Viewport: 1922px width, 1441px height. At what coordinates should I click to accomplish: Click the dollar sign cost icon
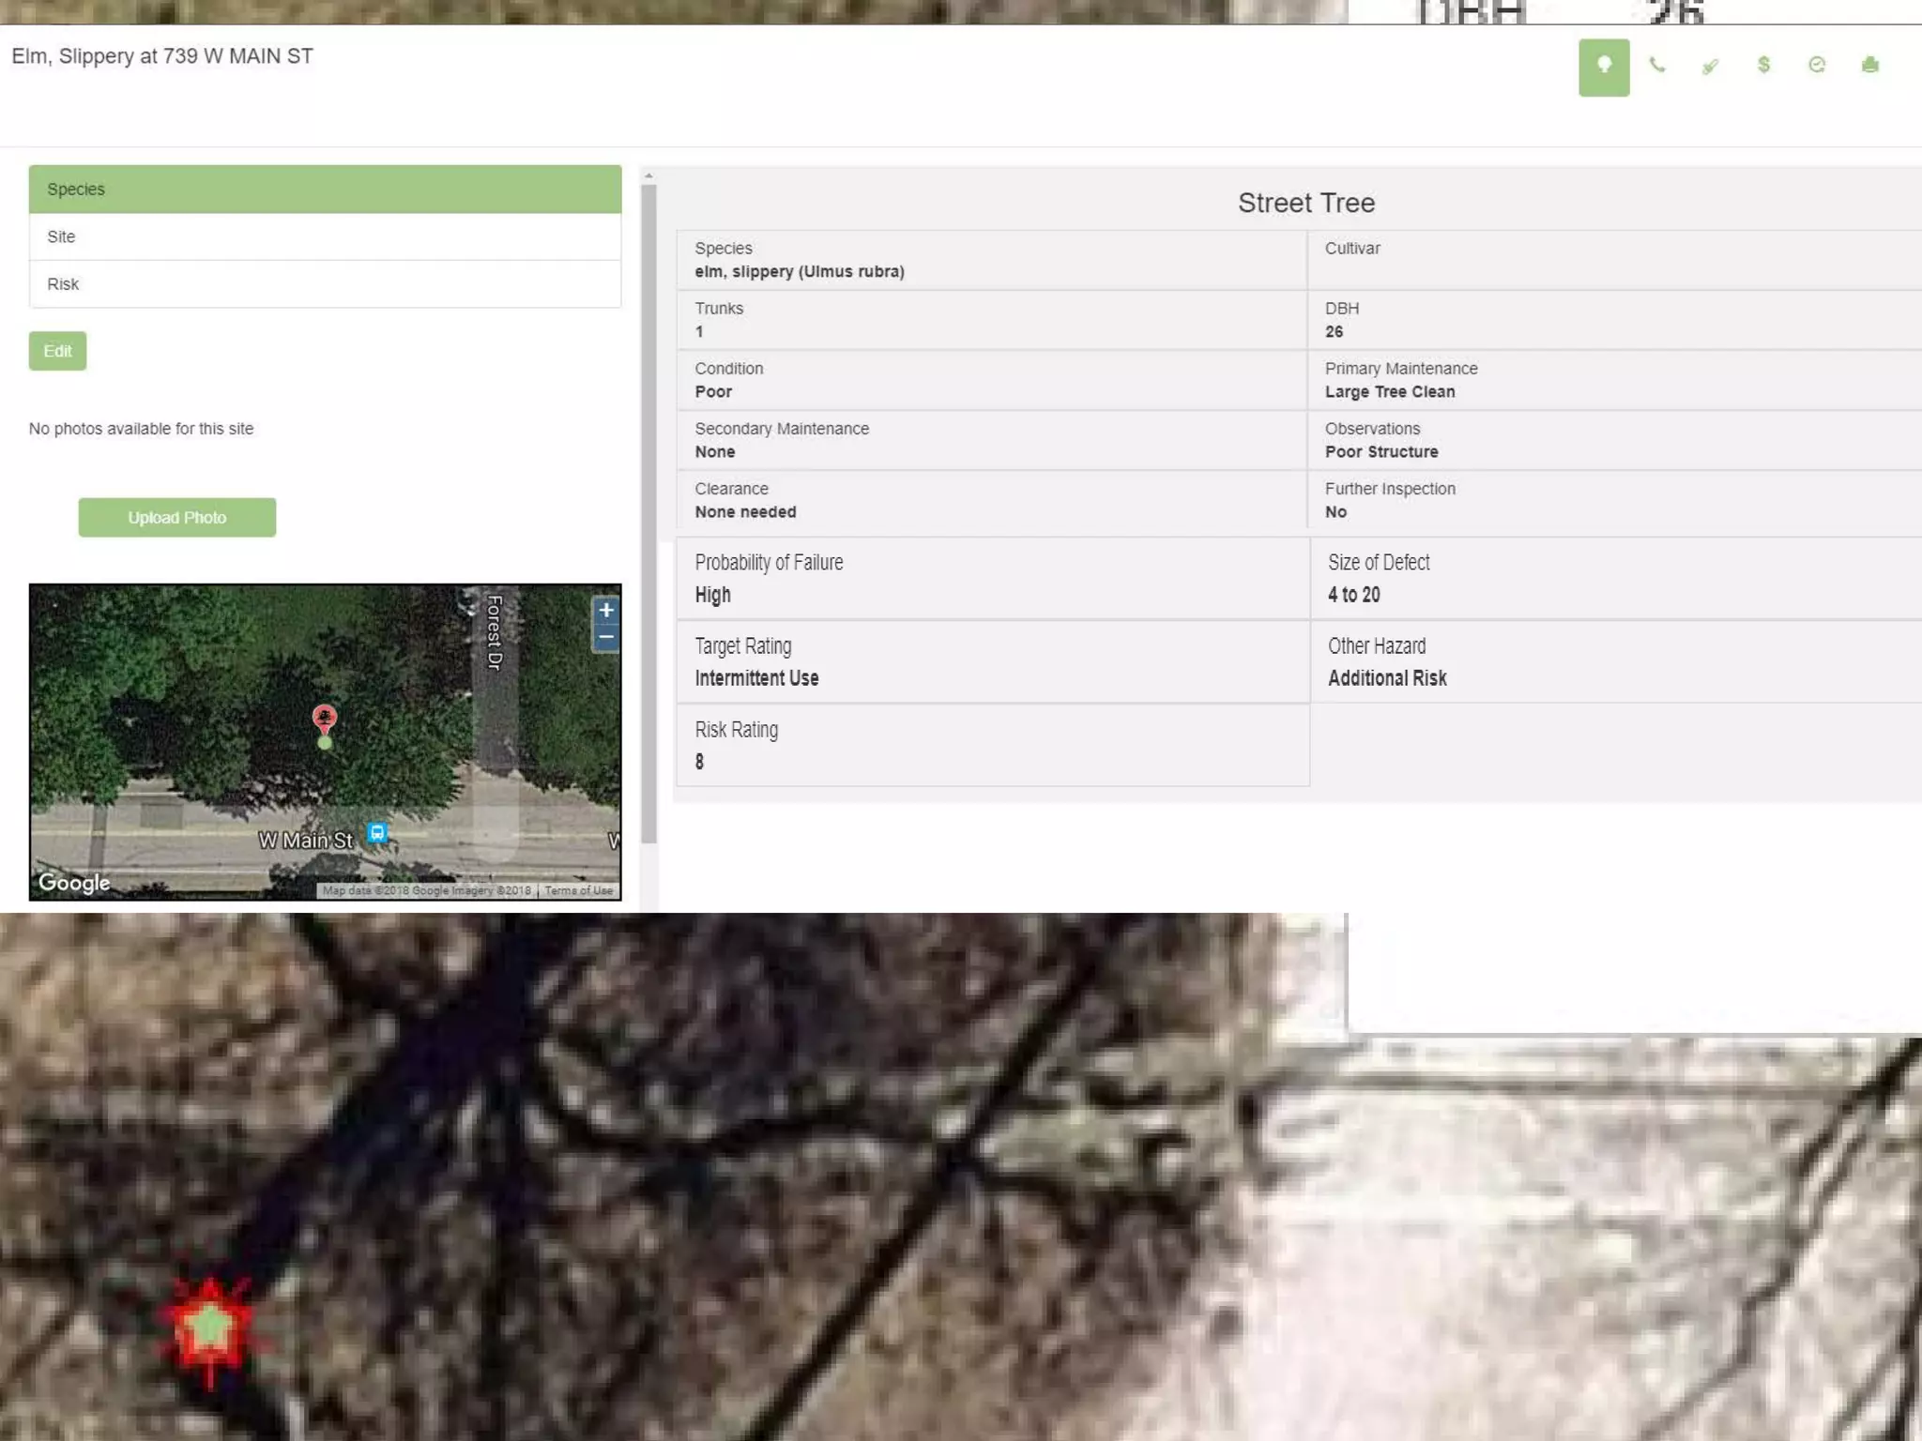click(x=1763, y=65)
